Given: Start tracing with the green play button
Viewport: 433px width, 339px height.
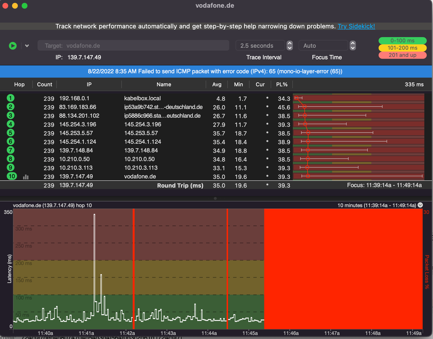Looking at the screenshot, I should click(13, 46).
